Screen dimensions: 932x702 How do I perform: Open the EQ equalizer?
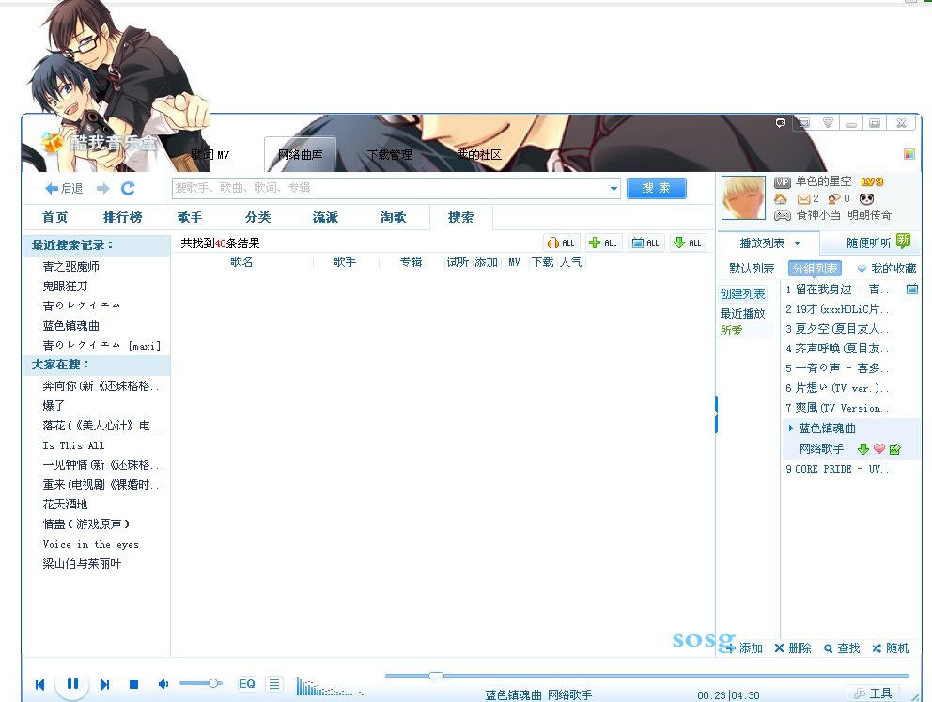[x=247, y=683]
